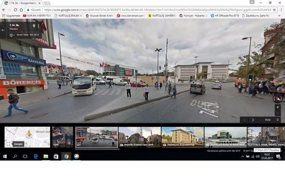Open the Uygulamalar apps shortcut
The height and width of the screenshot is (190, 285).
[x=11, y=16]
